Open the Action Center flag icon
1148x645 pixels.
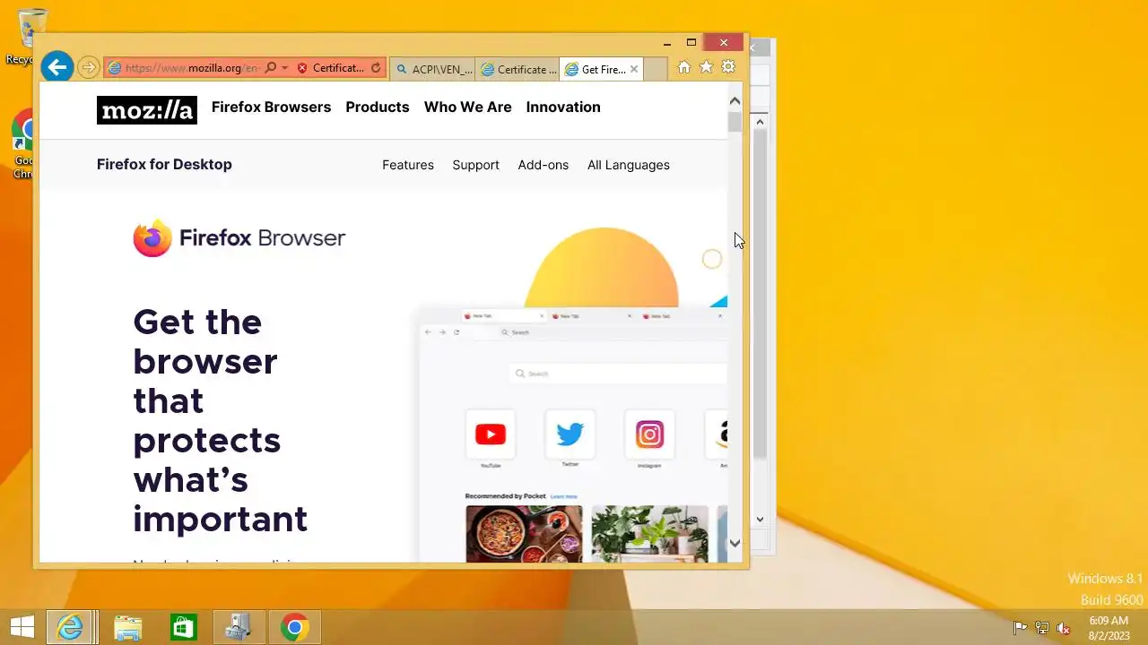(x=1020, y=628)
